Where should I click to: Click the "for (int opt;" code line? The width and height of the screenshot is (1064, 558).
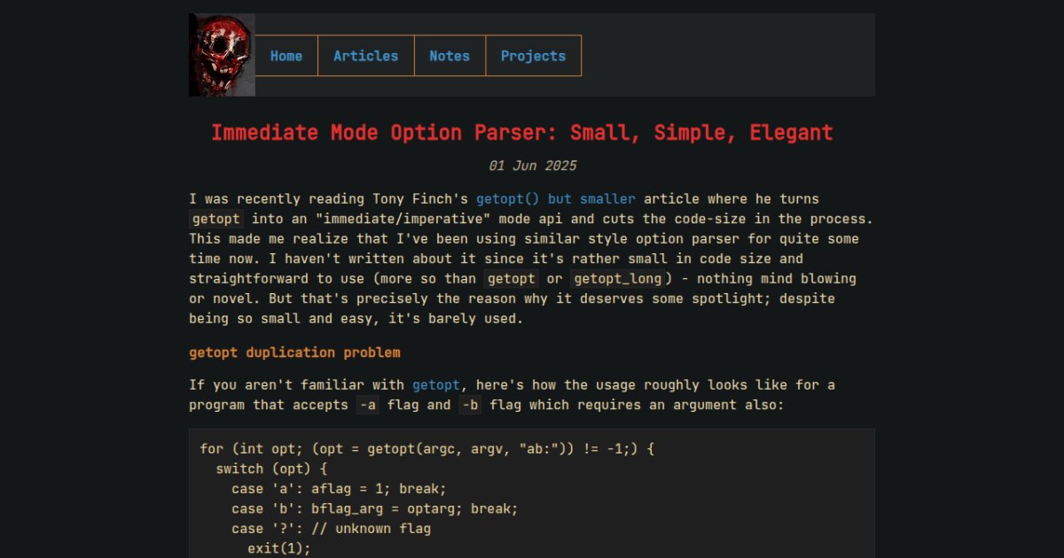(426, 449)
